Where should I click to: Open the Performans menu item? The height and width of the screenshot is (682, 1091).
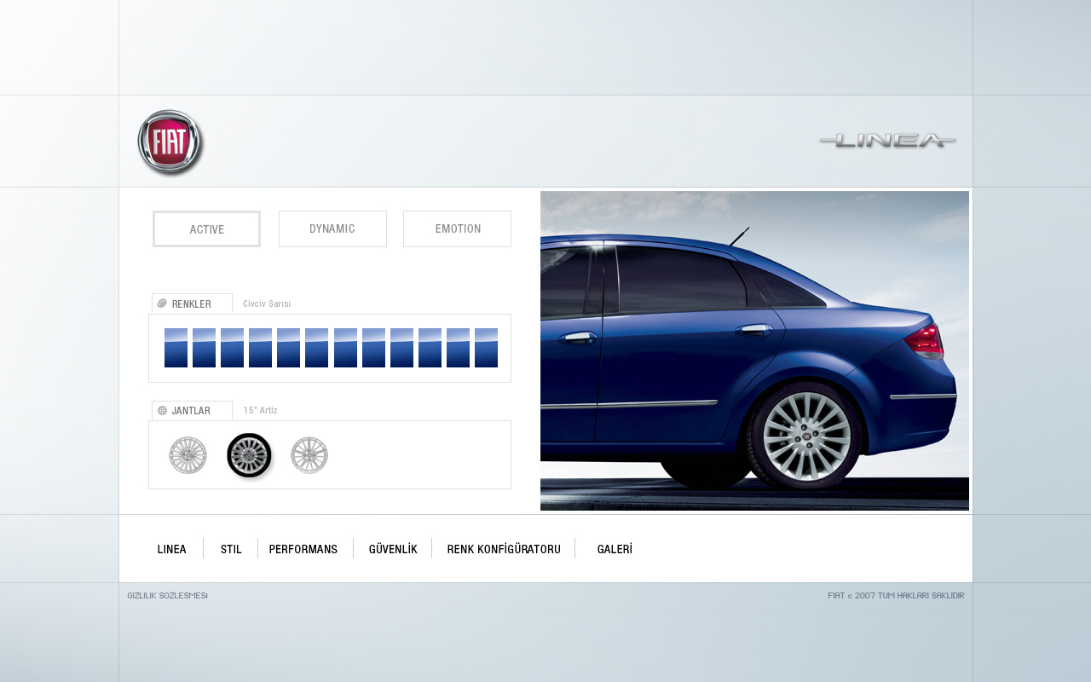point(303,549)
